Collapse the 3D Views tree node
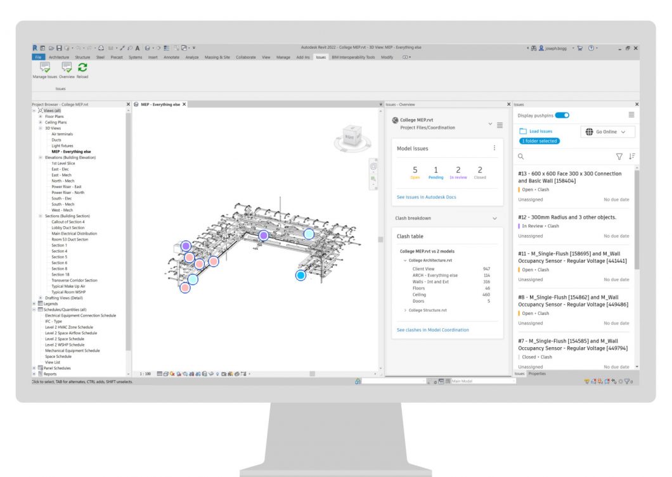The image size is (672, 477). [41, 128]
